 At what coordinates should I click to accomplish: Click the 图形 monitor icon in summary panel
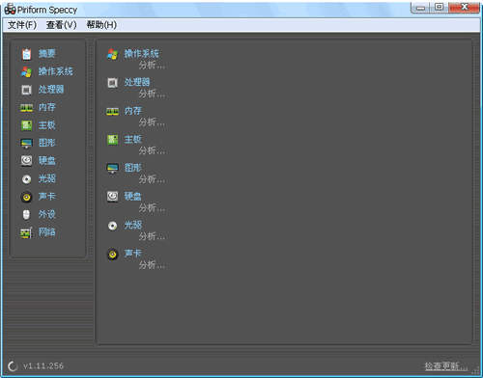coord(112,168)
